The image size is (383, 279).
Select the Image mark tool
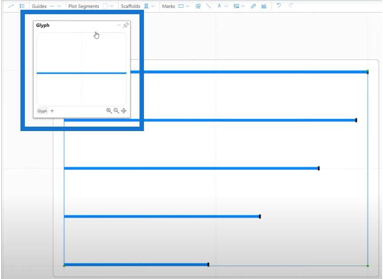coord(236,6)
